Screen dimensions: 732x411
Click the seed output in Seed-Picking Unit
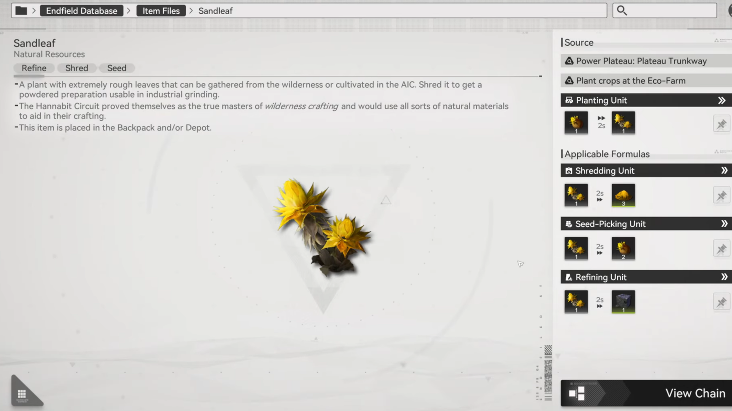623,249
